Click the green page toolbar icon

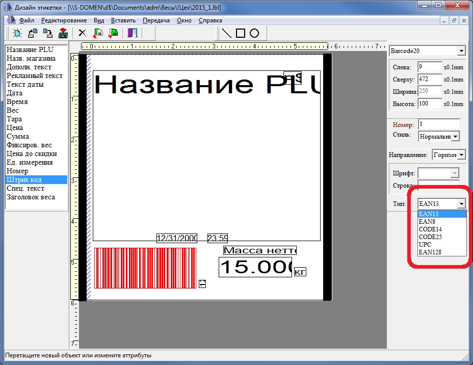pyautogui.click(x=113, y=33)
